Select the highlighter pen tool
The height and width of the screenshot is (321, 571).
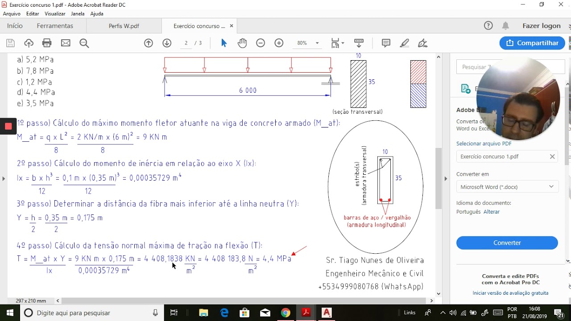(x=405, y=43)
